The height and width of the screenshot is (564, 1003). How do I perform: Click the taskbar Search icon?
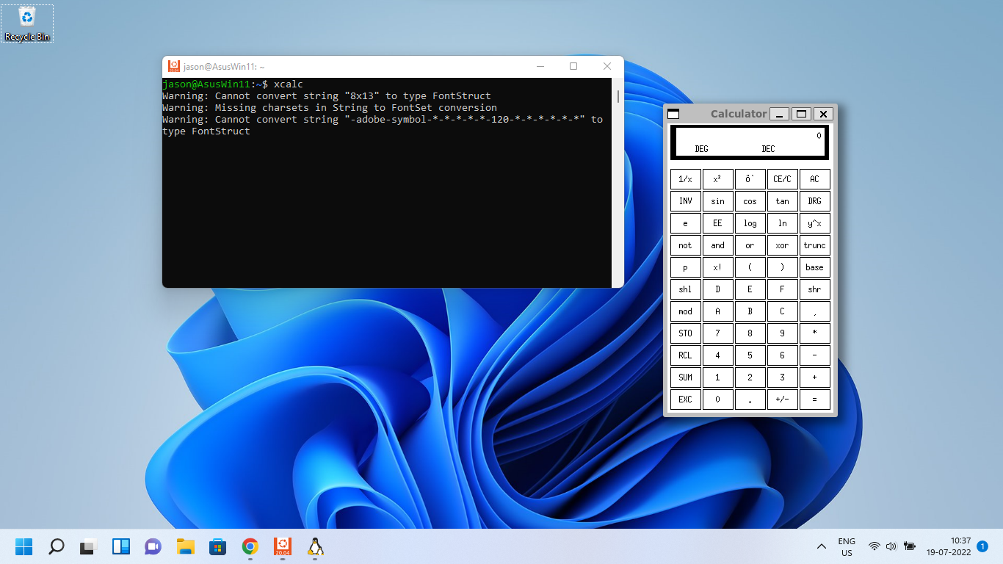pyautogui.click(x=56, y=546)
